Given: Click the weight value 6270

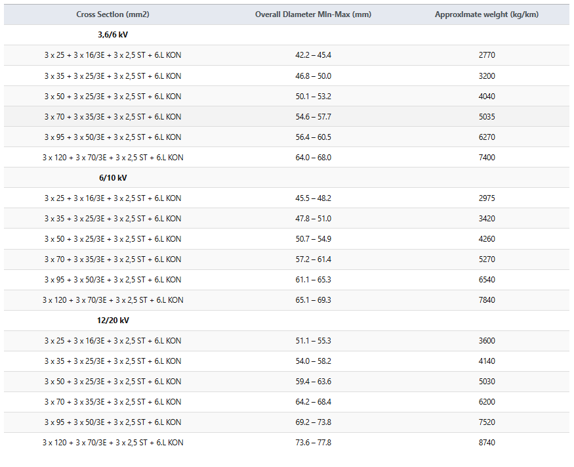Looking at the screenshot, I should click(x=487, y=137).
